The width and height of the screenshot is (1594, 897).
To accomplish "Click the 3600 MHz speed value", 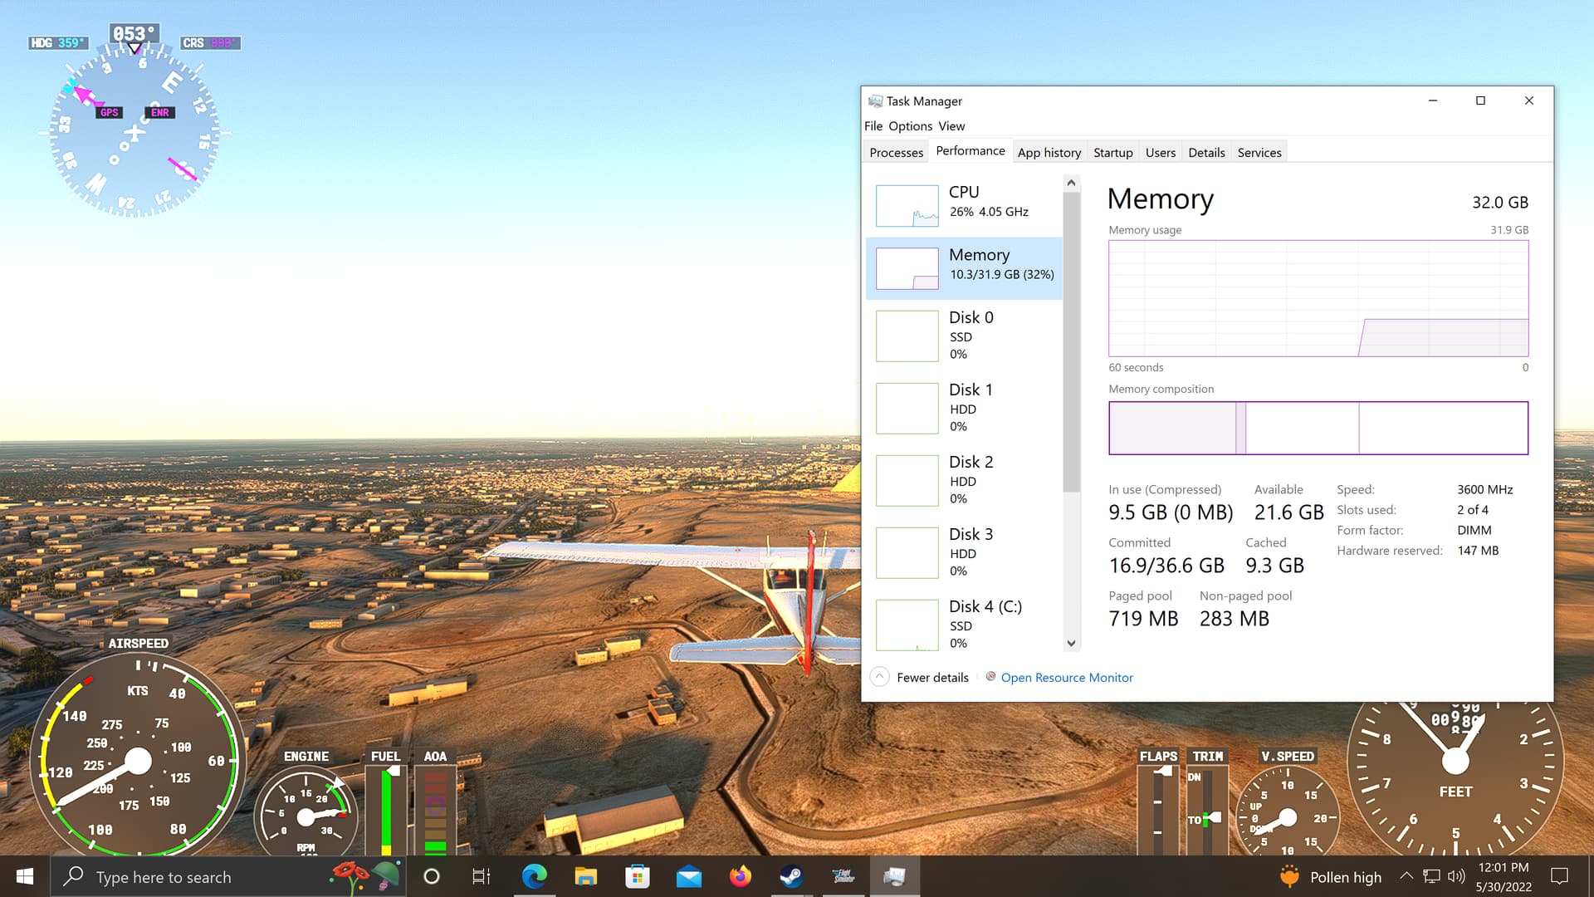I will pos(1484,490).
